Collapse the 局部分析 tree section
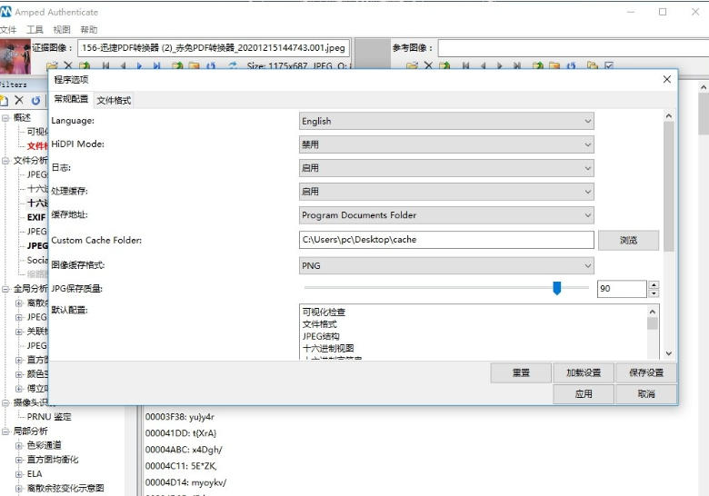Image resolution: width=709 pixels, height=496 pixels. point(5,431)
